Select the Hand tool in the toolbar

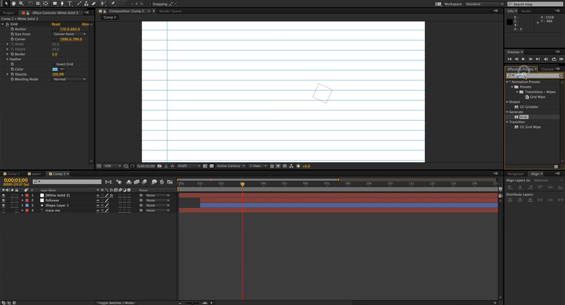click(x=14, y=4)
